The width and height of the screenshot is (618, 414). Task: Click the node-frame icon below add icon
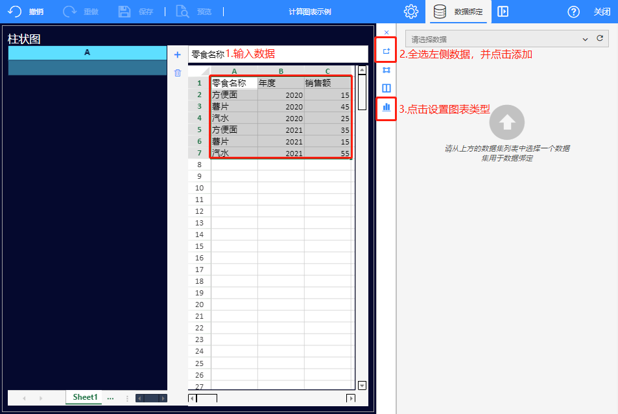[x=386, y=70]
